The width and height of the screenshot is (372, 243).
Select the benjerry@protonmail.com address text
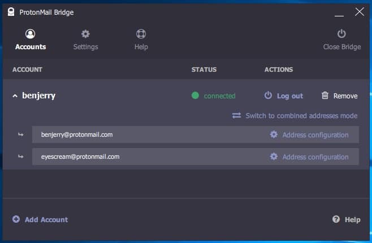(x=77, y=134)
